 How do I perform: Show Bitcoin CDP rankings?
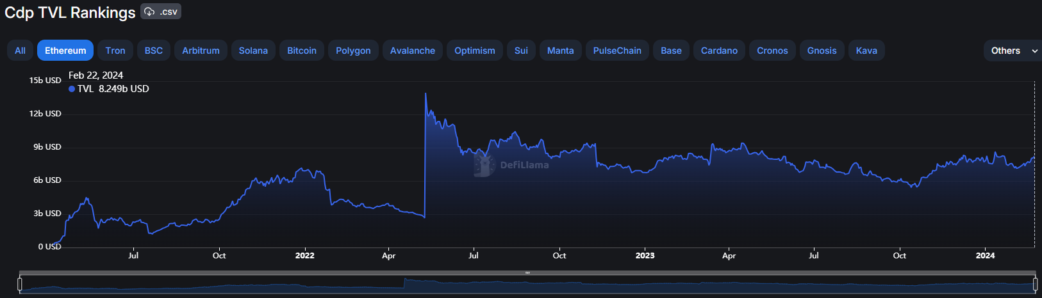coord(302,51)
